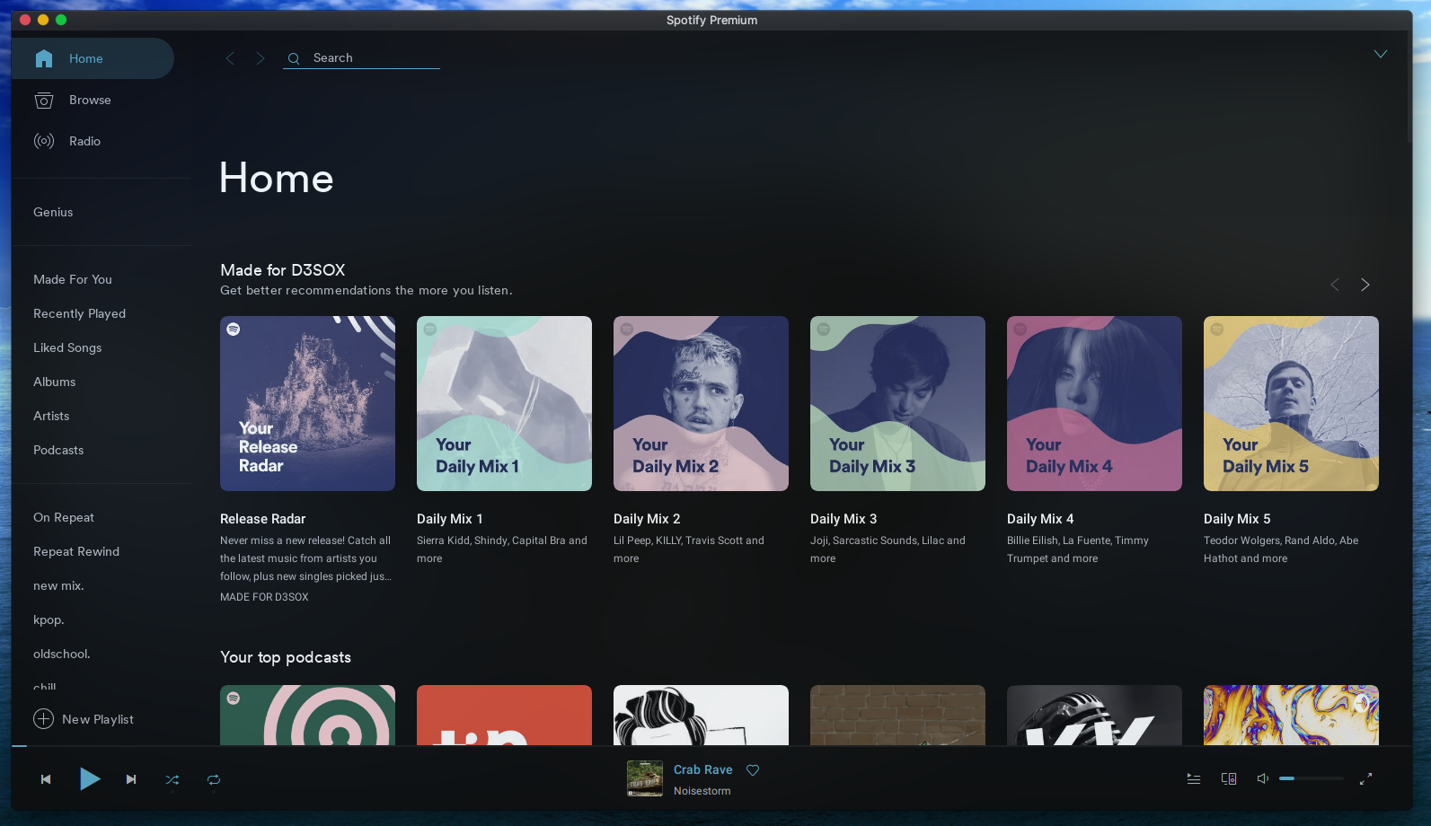Viewport: 1431px width, 826px height.
Task: Open the play queue
Action: coord(1194,778)
